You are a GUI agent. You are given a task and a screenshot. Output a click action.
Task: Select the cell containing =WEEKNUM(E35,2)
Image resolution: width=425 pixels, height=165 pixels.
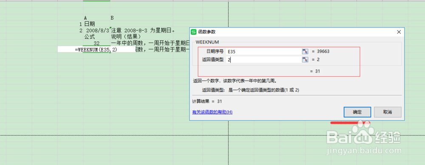coord(96,49)
